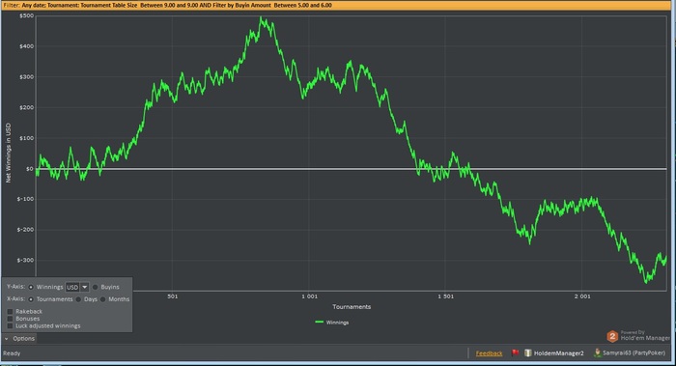Click the 1 001 x-axis label

(x=309, y=296)
